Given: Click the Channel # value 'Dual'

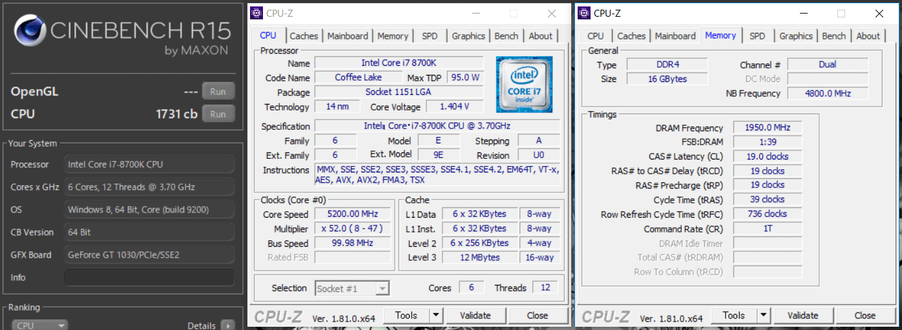Looking at the screenshot, I should click(x=828, y=65).
